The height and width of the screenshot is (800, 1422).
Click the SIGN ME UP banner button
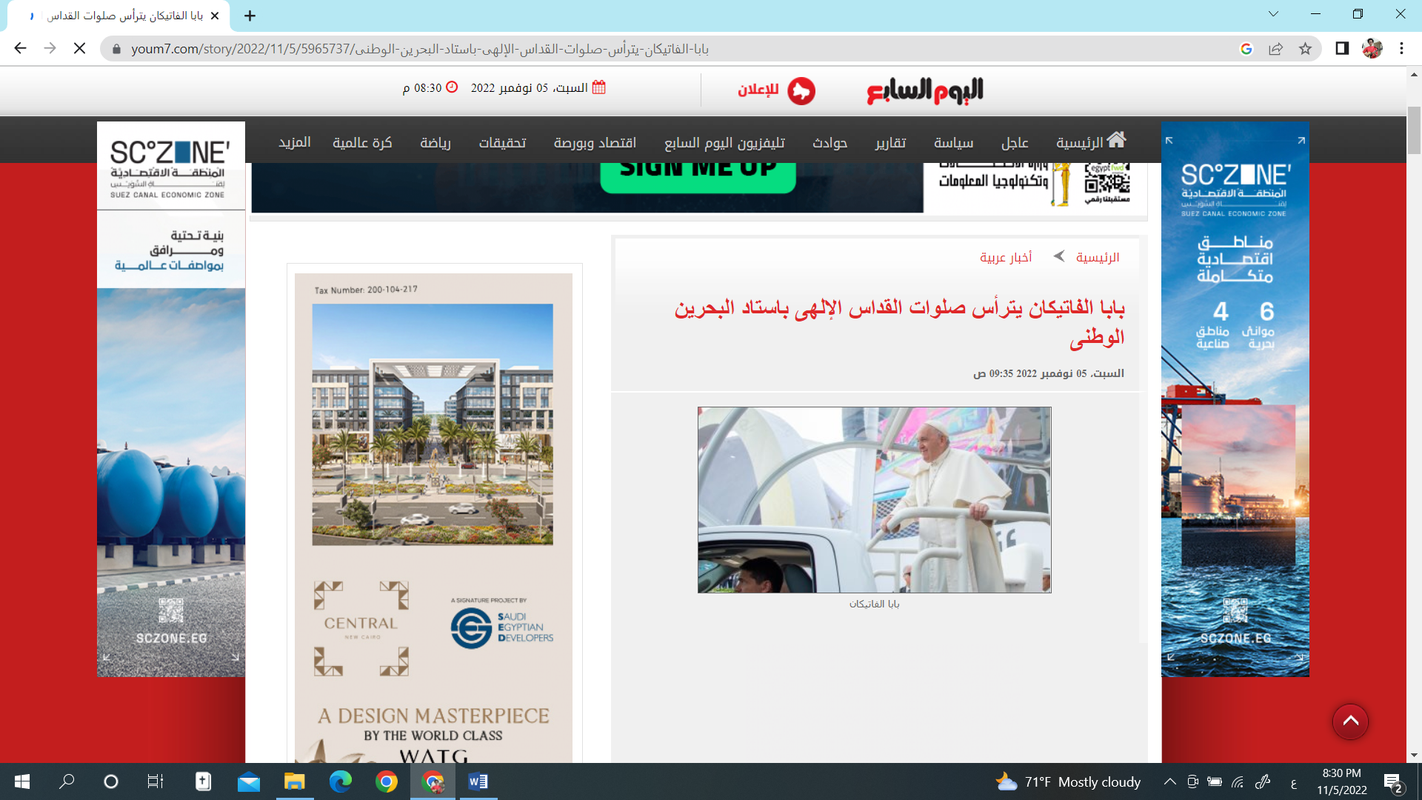[x=698, y=176]
